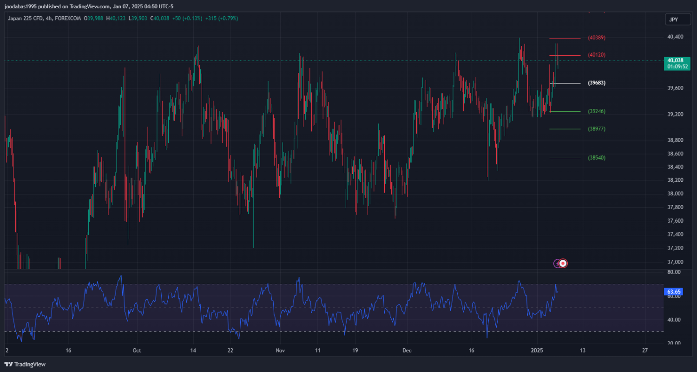Select the (39683) white pivot level label

[x=597, y=83]
